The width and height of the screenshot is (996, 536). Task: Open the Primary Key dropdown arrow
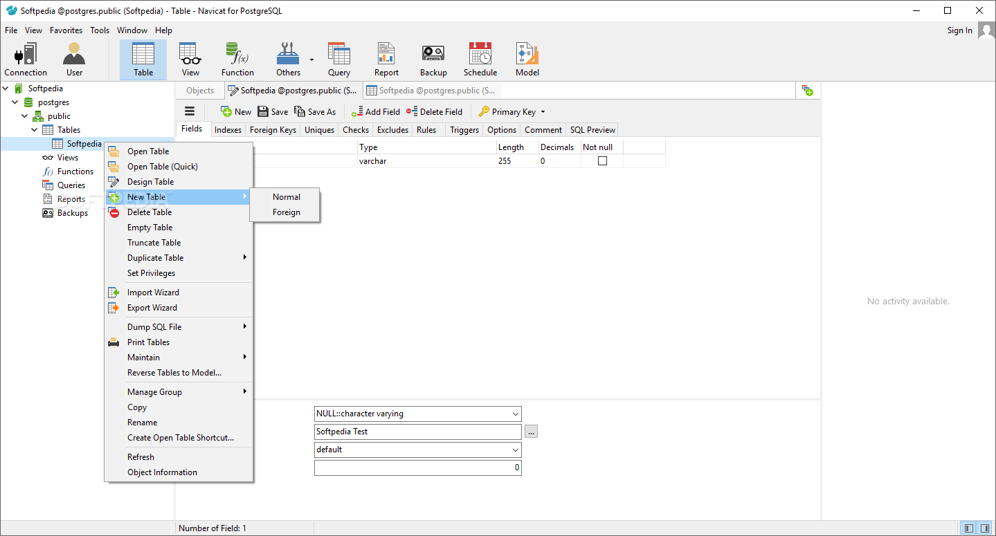point(543,112)
